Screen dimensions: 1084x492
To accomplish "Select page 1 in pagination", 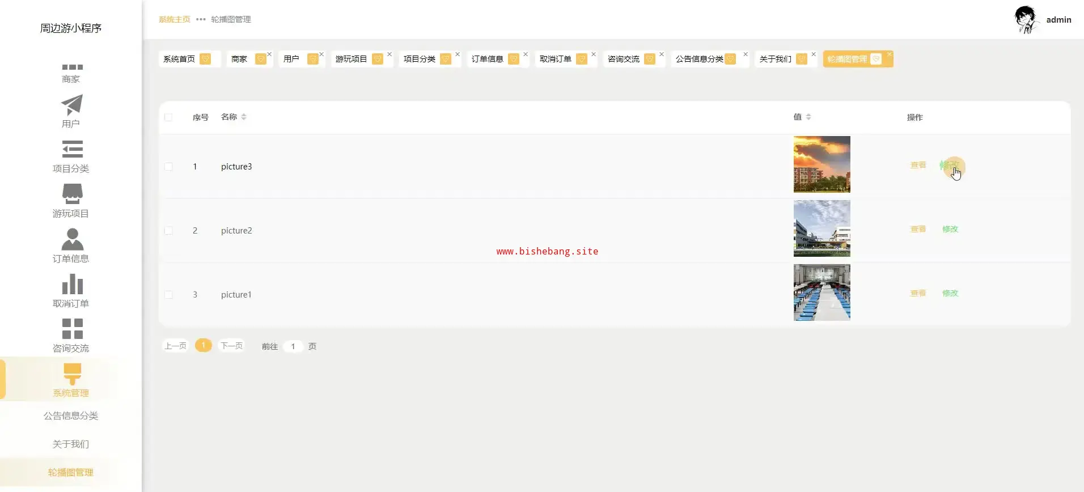I will (x=204, y=345).
